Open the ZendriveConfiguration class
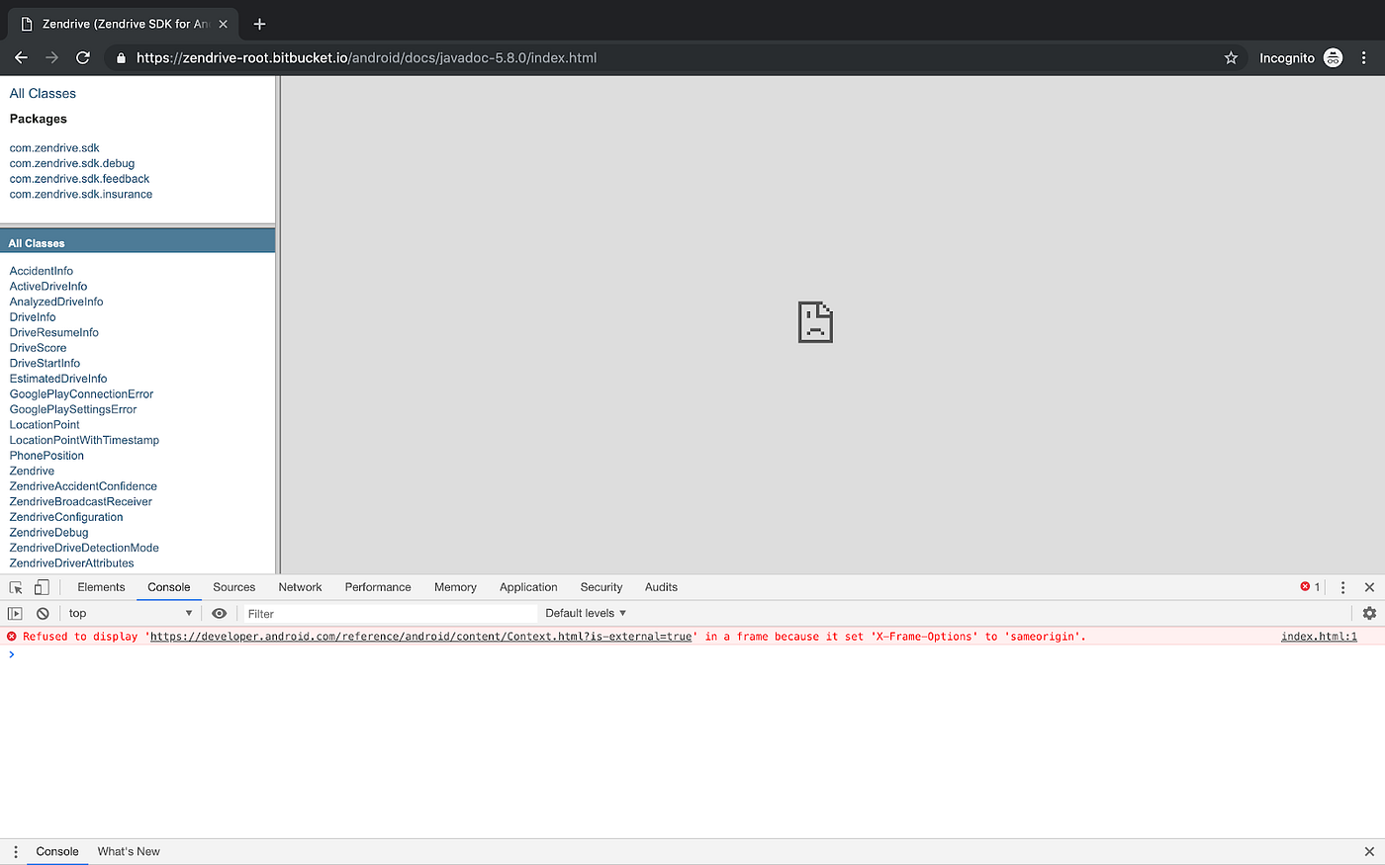The width and height of the screenshot is (1385, 865). (x=66, y=517)
